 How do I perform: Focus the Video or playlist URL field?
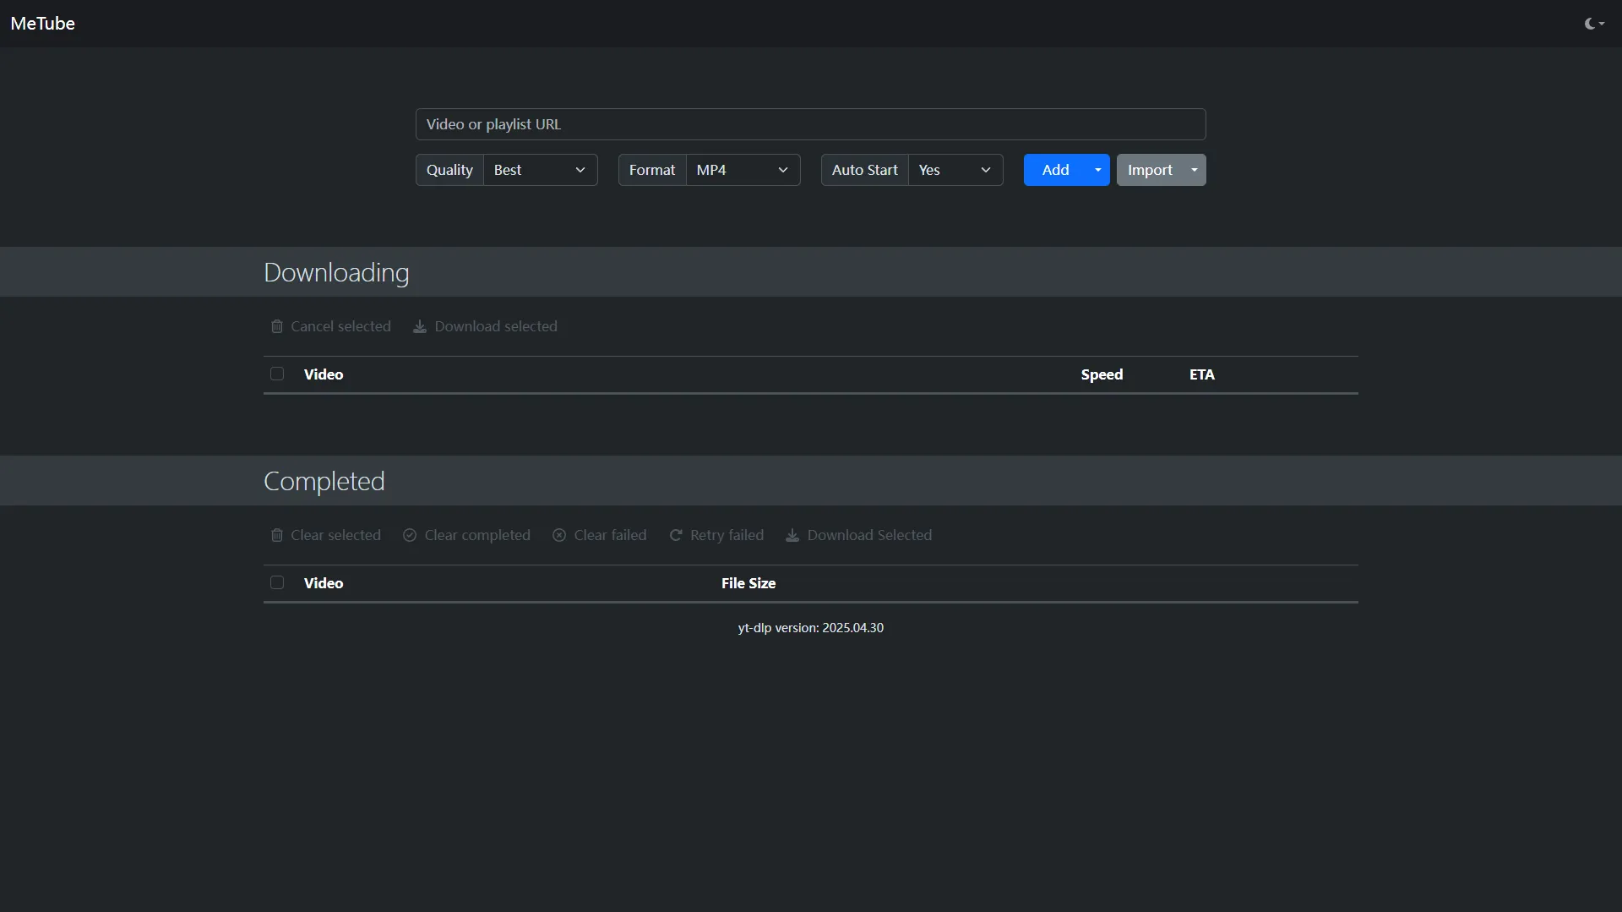810,124
